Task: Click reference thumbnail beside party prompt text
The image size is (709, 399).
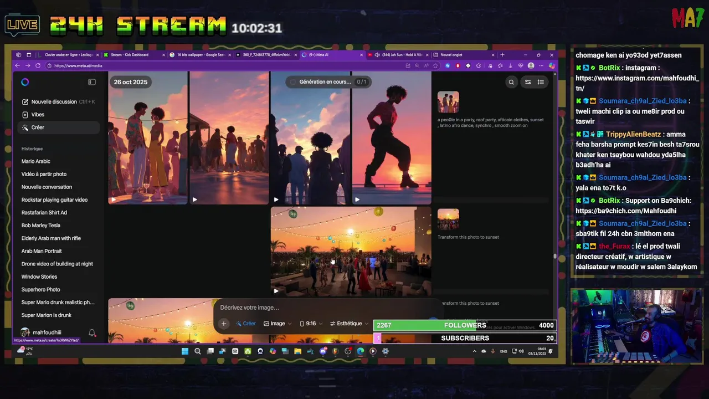Action: coord(448,103)
